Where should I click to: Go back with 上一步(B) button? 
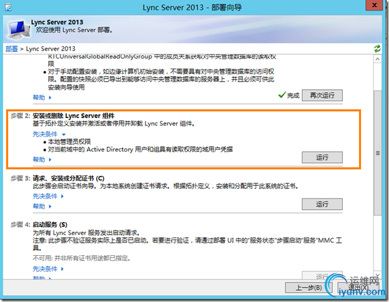[x=308, y=288]
